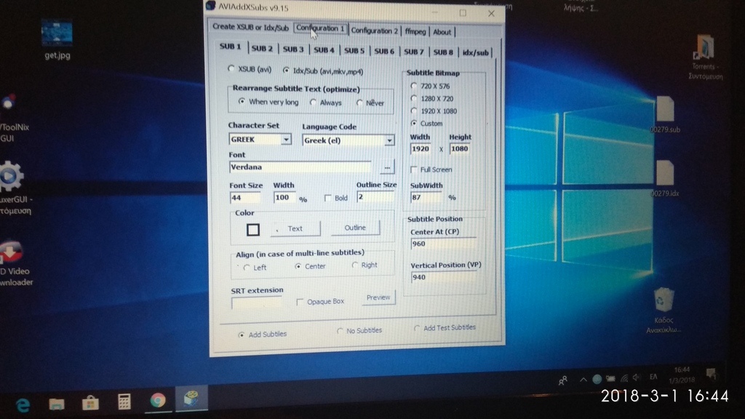
Task: Open the Recycle Bin desktop icon
Action: tap(664, 300)
